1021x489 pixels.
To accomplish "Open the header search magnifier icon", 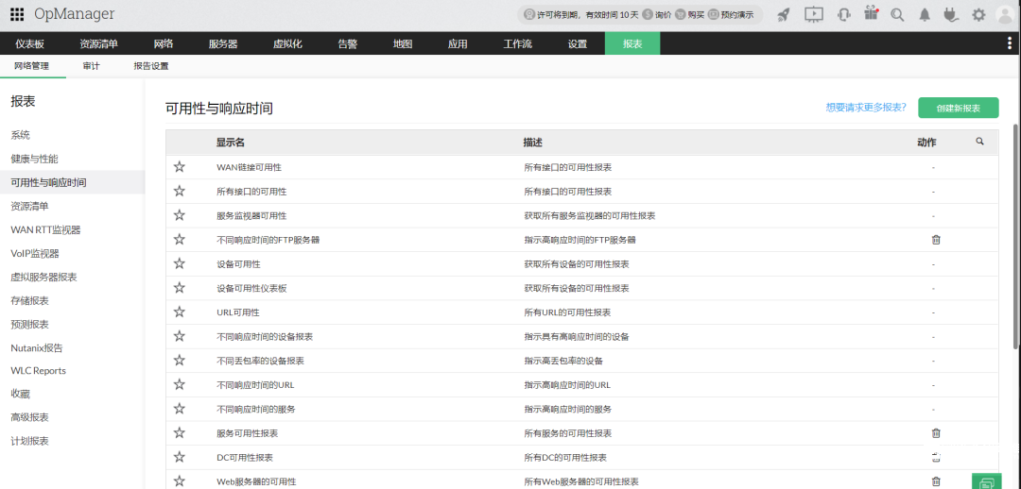I will pyautogui.click(x=897, y=15).
